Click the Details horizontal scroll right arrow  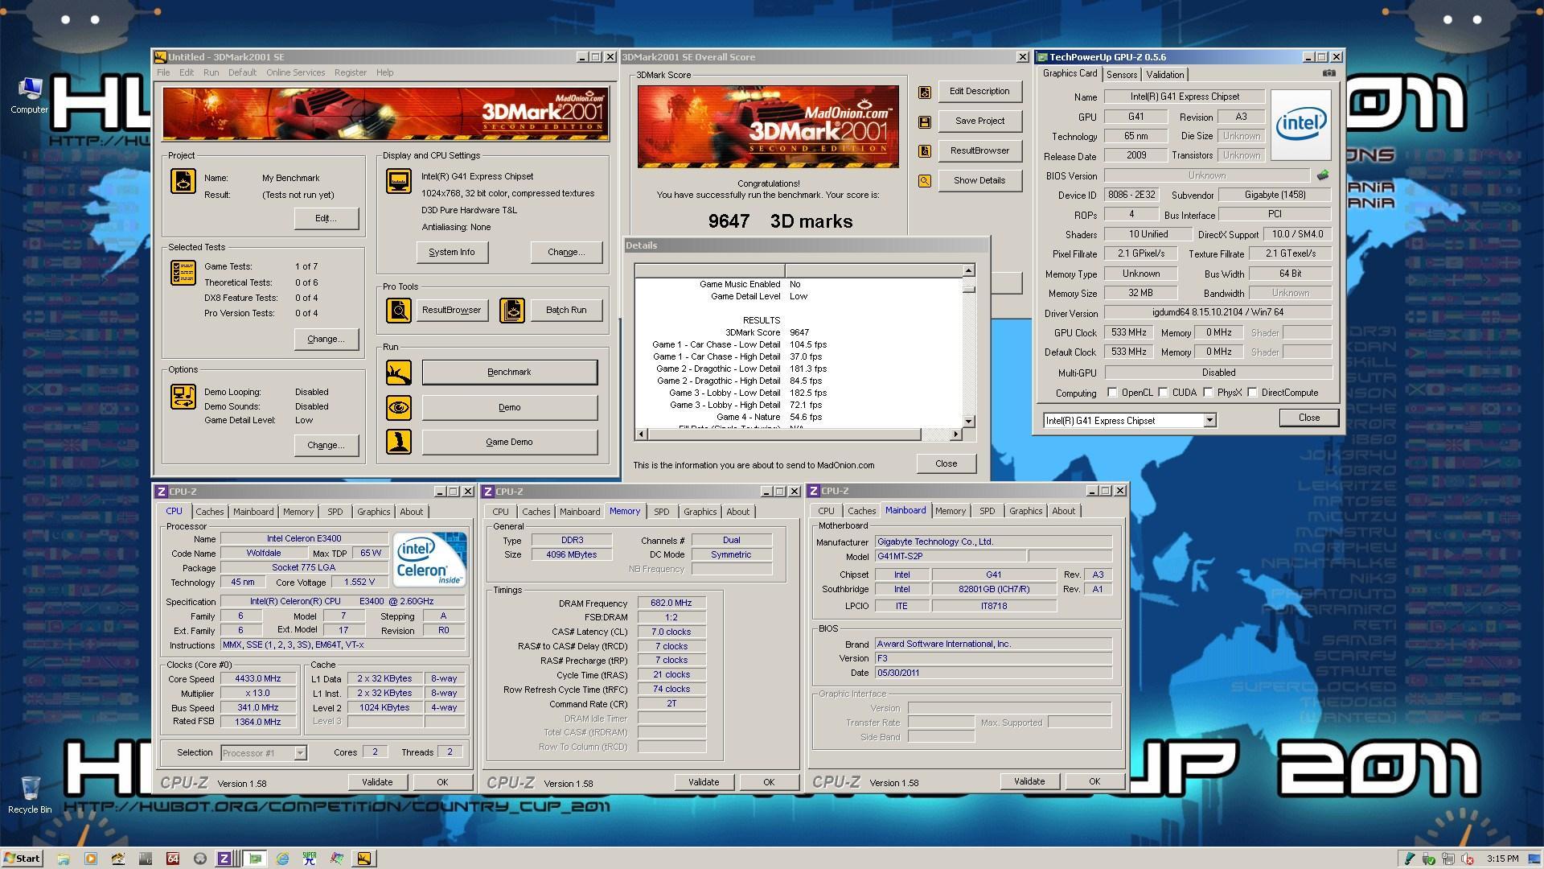[x=955, y=434]
